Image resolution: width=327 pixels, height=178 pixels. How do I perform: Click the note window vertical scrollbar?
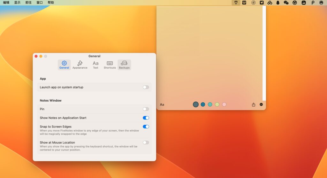pos(264,53)
